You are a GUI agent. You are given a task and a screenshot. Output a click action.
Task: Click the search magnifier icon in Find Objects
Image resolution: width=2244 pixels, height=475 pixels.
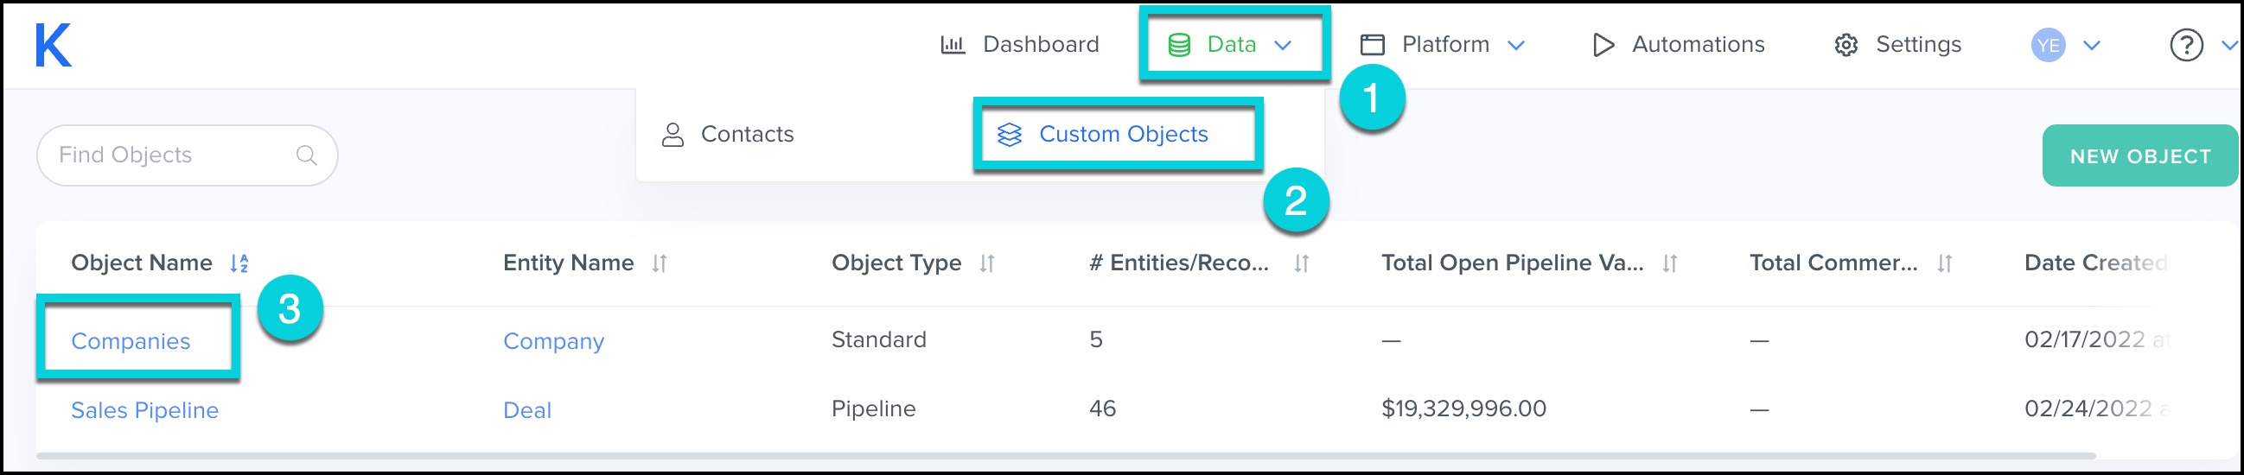click(306, 155)
